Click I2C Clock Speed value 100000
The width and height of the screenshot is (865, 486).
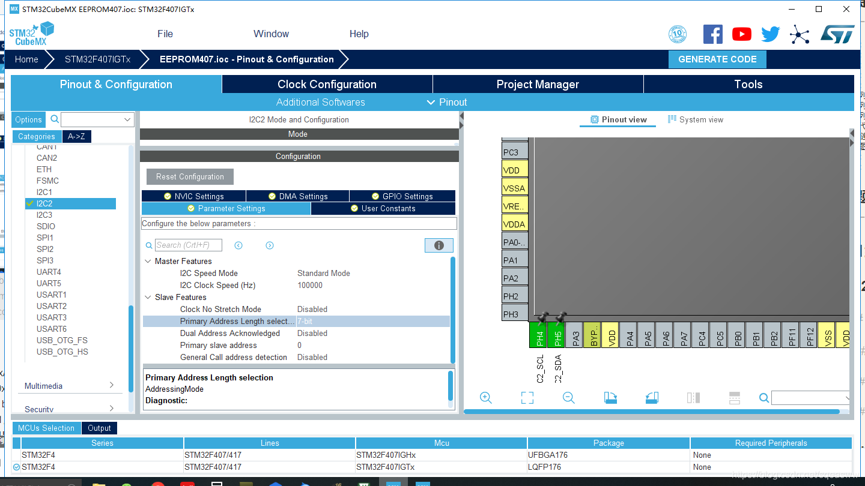click(x=310, y=285)
